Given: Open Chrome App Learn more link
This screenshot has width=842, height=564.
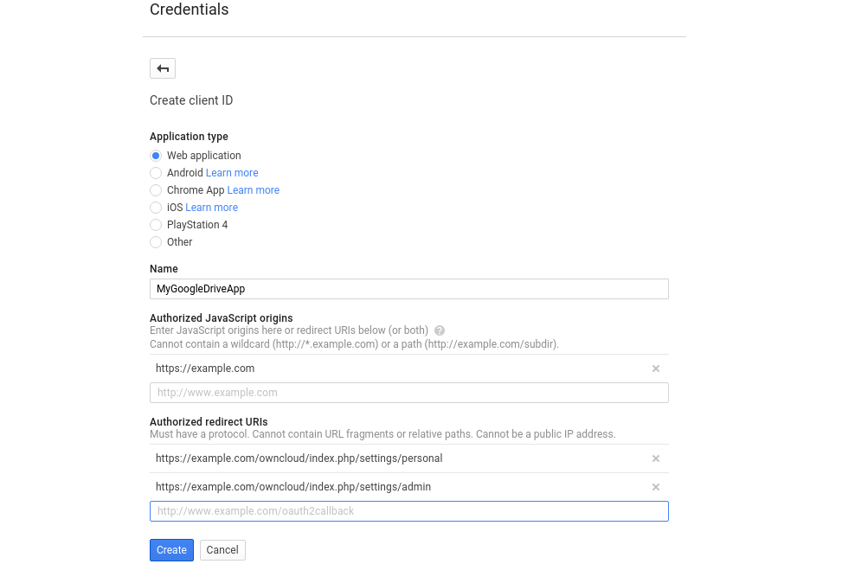Looking at the screenshot, I should pyautogui.click(x=253, y=190).
